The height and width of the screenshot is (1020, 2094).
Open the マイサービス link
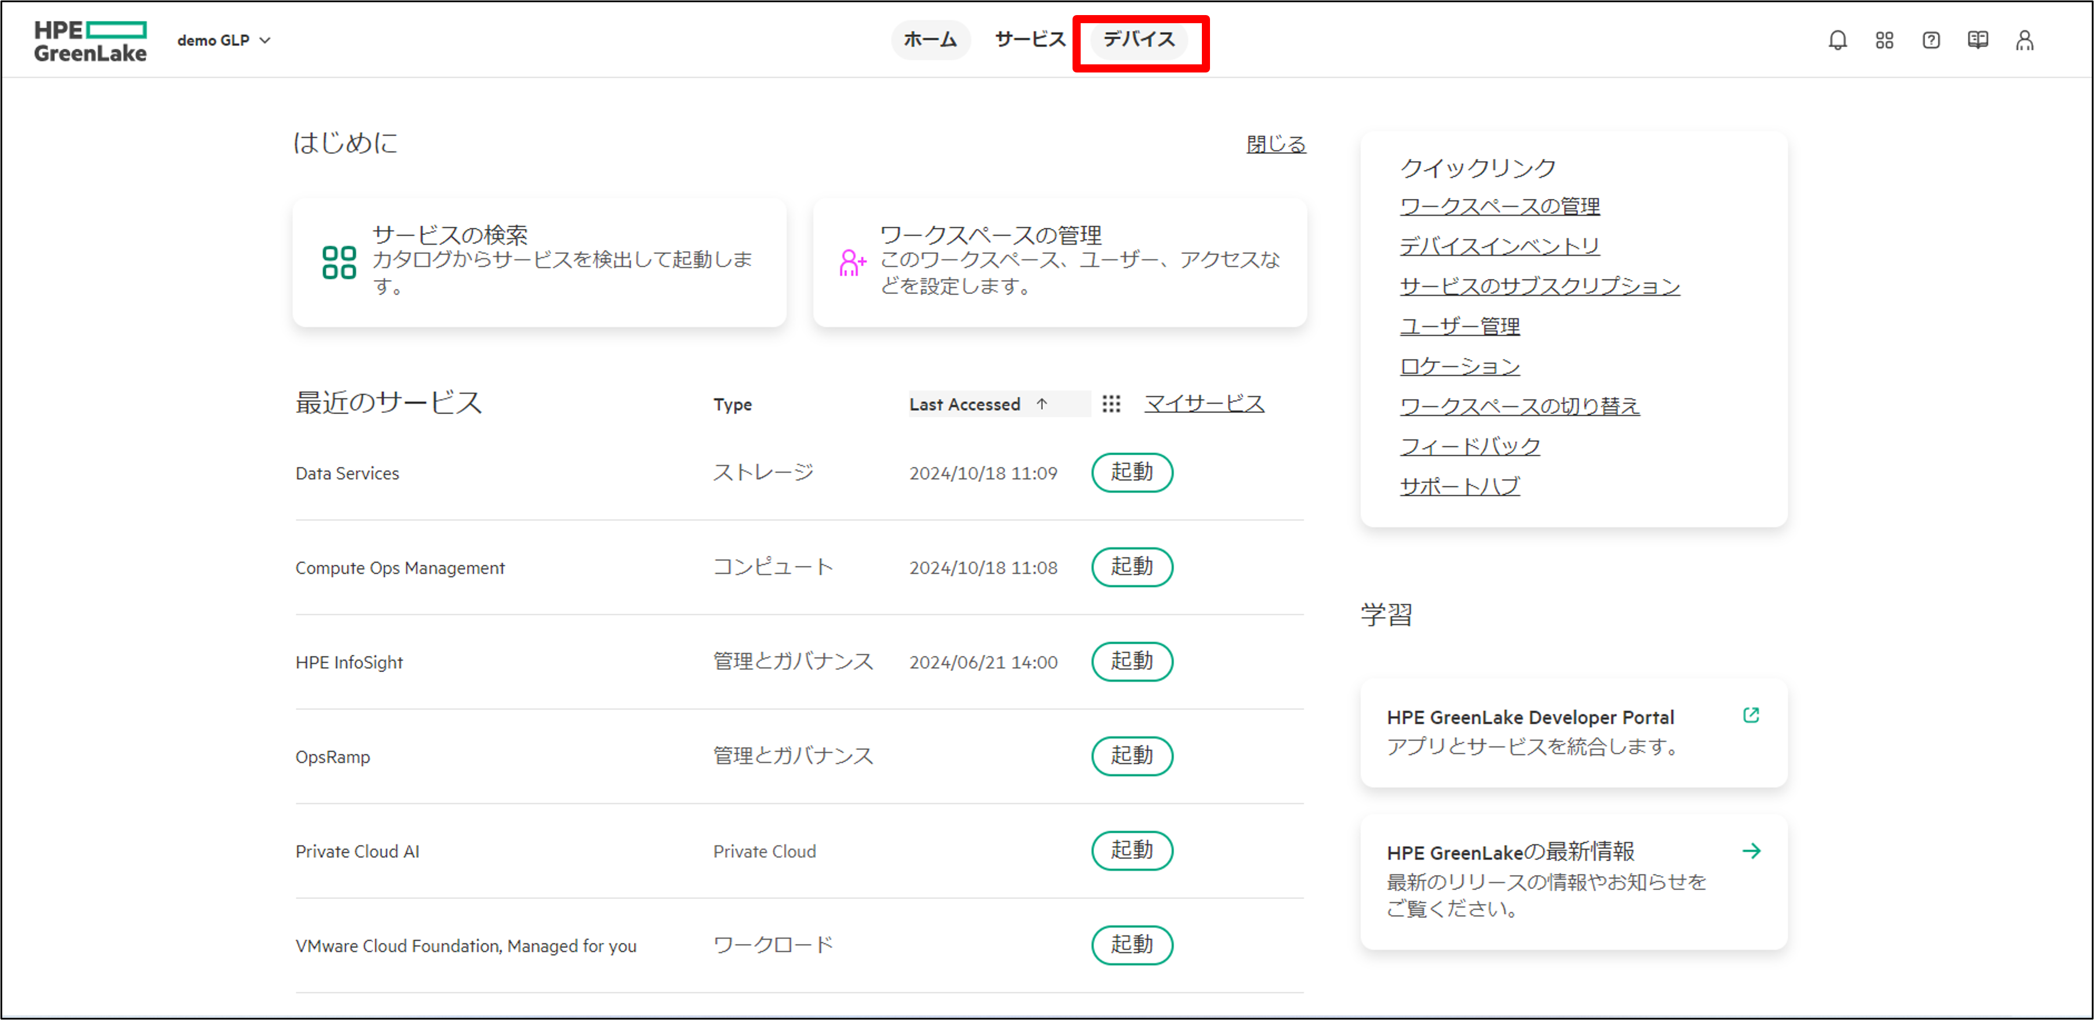pyautogui.click(x=1204, y=403)
